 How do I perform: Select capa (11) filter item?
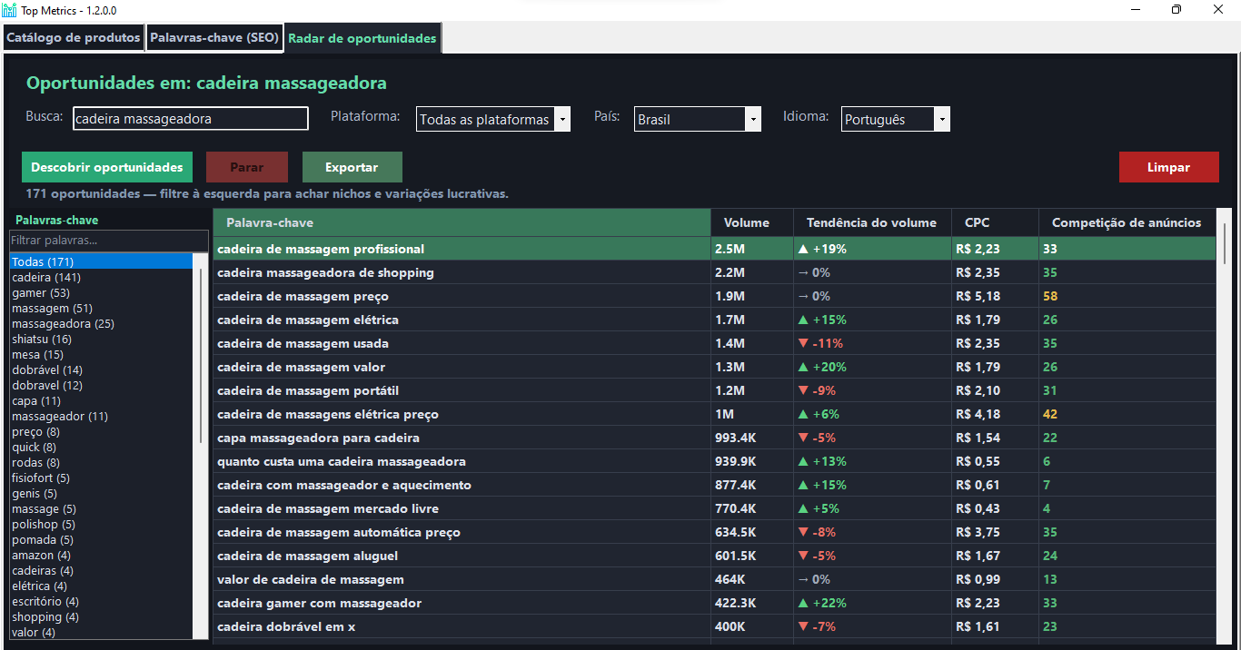pos(101,400)
